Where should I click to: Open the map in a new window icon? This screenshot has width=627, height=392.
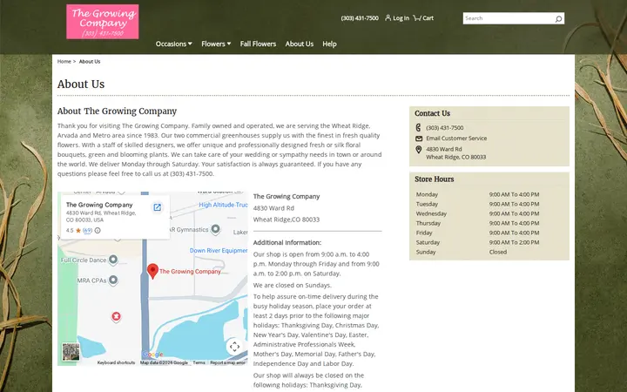pos(157,207)
